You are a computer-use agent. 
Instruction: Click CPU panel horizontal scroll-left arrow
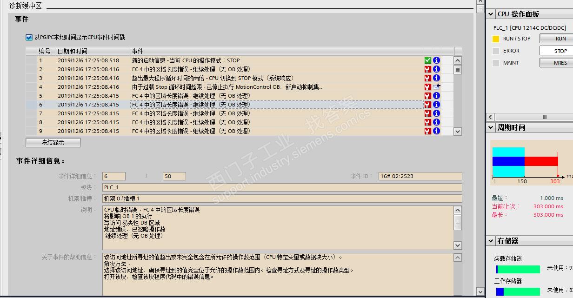[x=491, y=117]
